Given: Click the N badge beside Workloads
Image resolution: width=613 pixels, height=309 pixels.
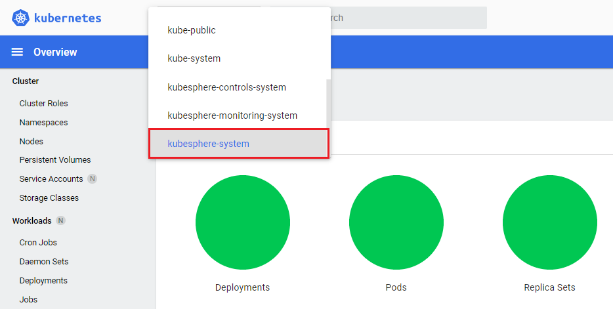Looking at the screenshot, I should 60,220.
